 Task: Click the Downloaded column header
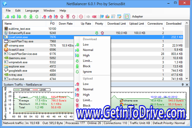[x=174, y=24]
